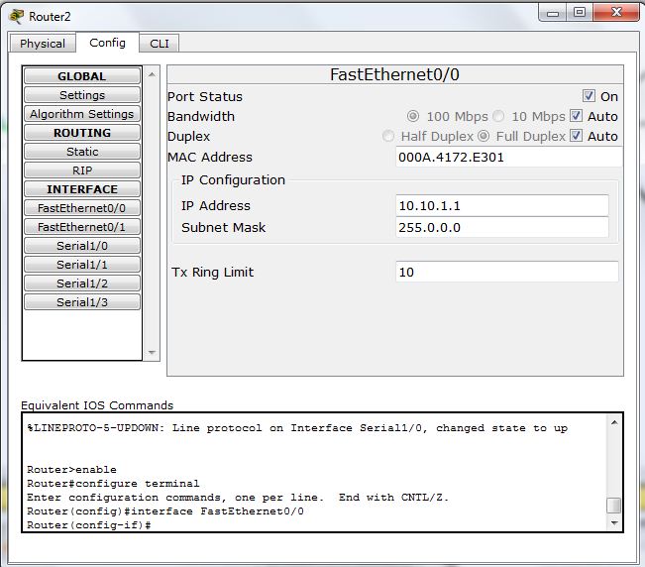Click the 'Router(config-if)#' prompt line
This screenshot has width=645, height=567.
pyautogui.click(x=89, y=525)
